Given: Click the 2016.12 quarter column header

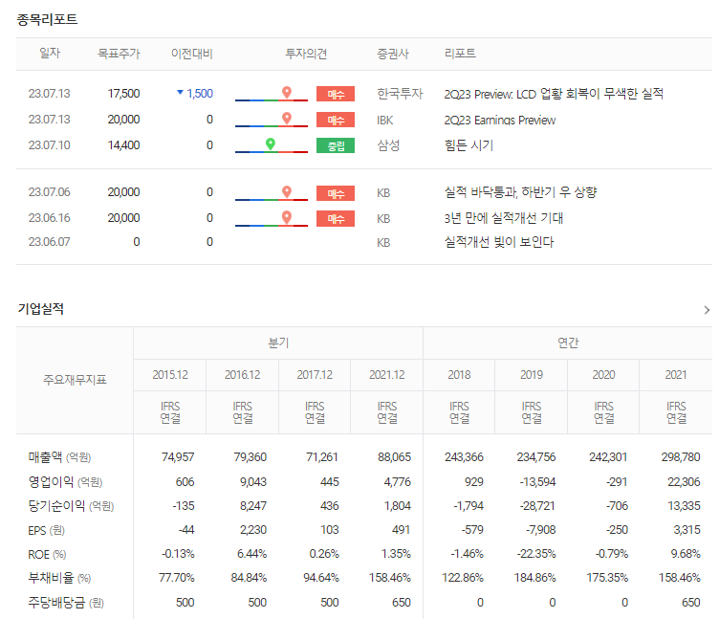Looking at the screenshot, I should click(x=242, y=375).
